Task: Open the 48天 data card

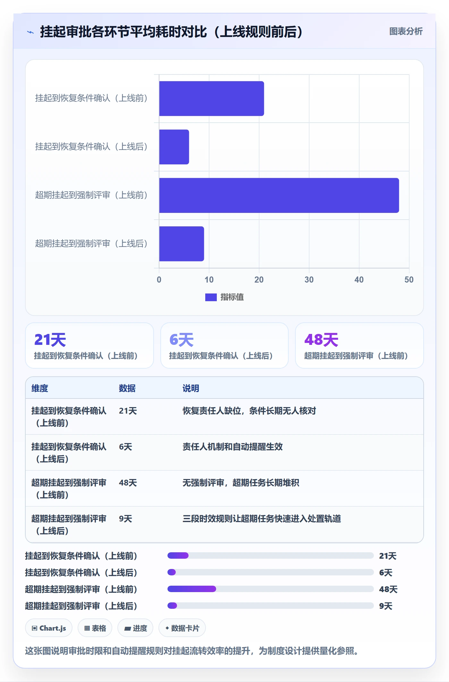Action: [x=359, y=345]
